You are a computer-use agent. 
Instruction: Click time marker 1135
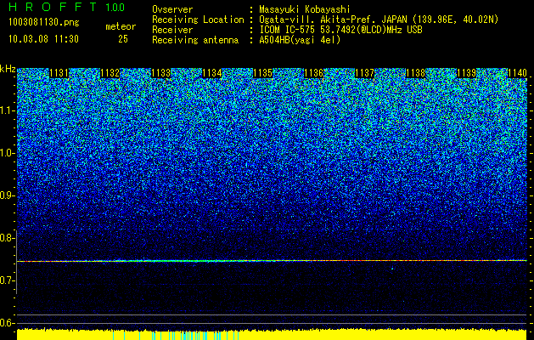262,73
